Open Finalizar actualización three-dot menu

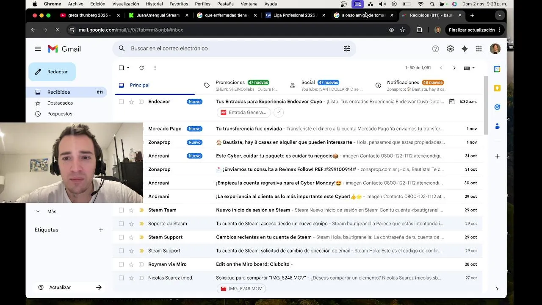coord(499,30)
